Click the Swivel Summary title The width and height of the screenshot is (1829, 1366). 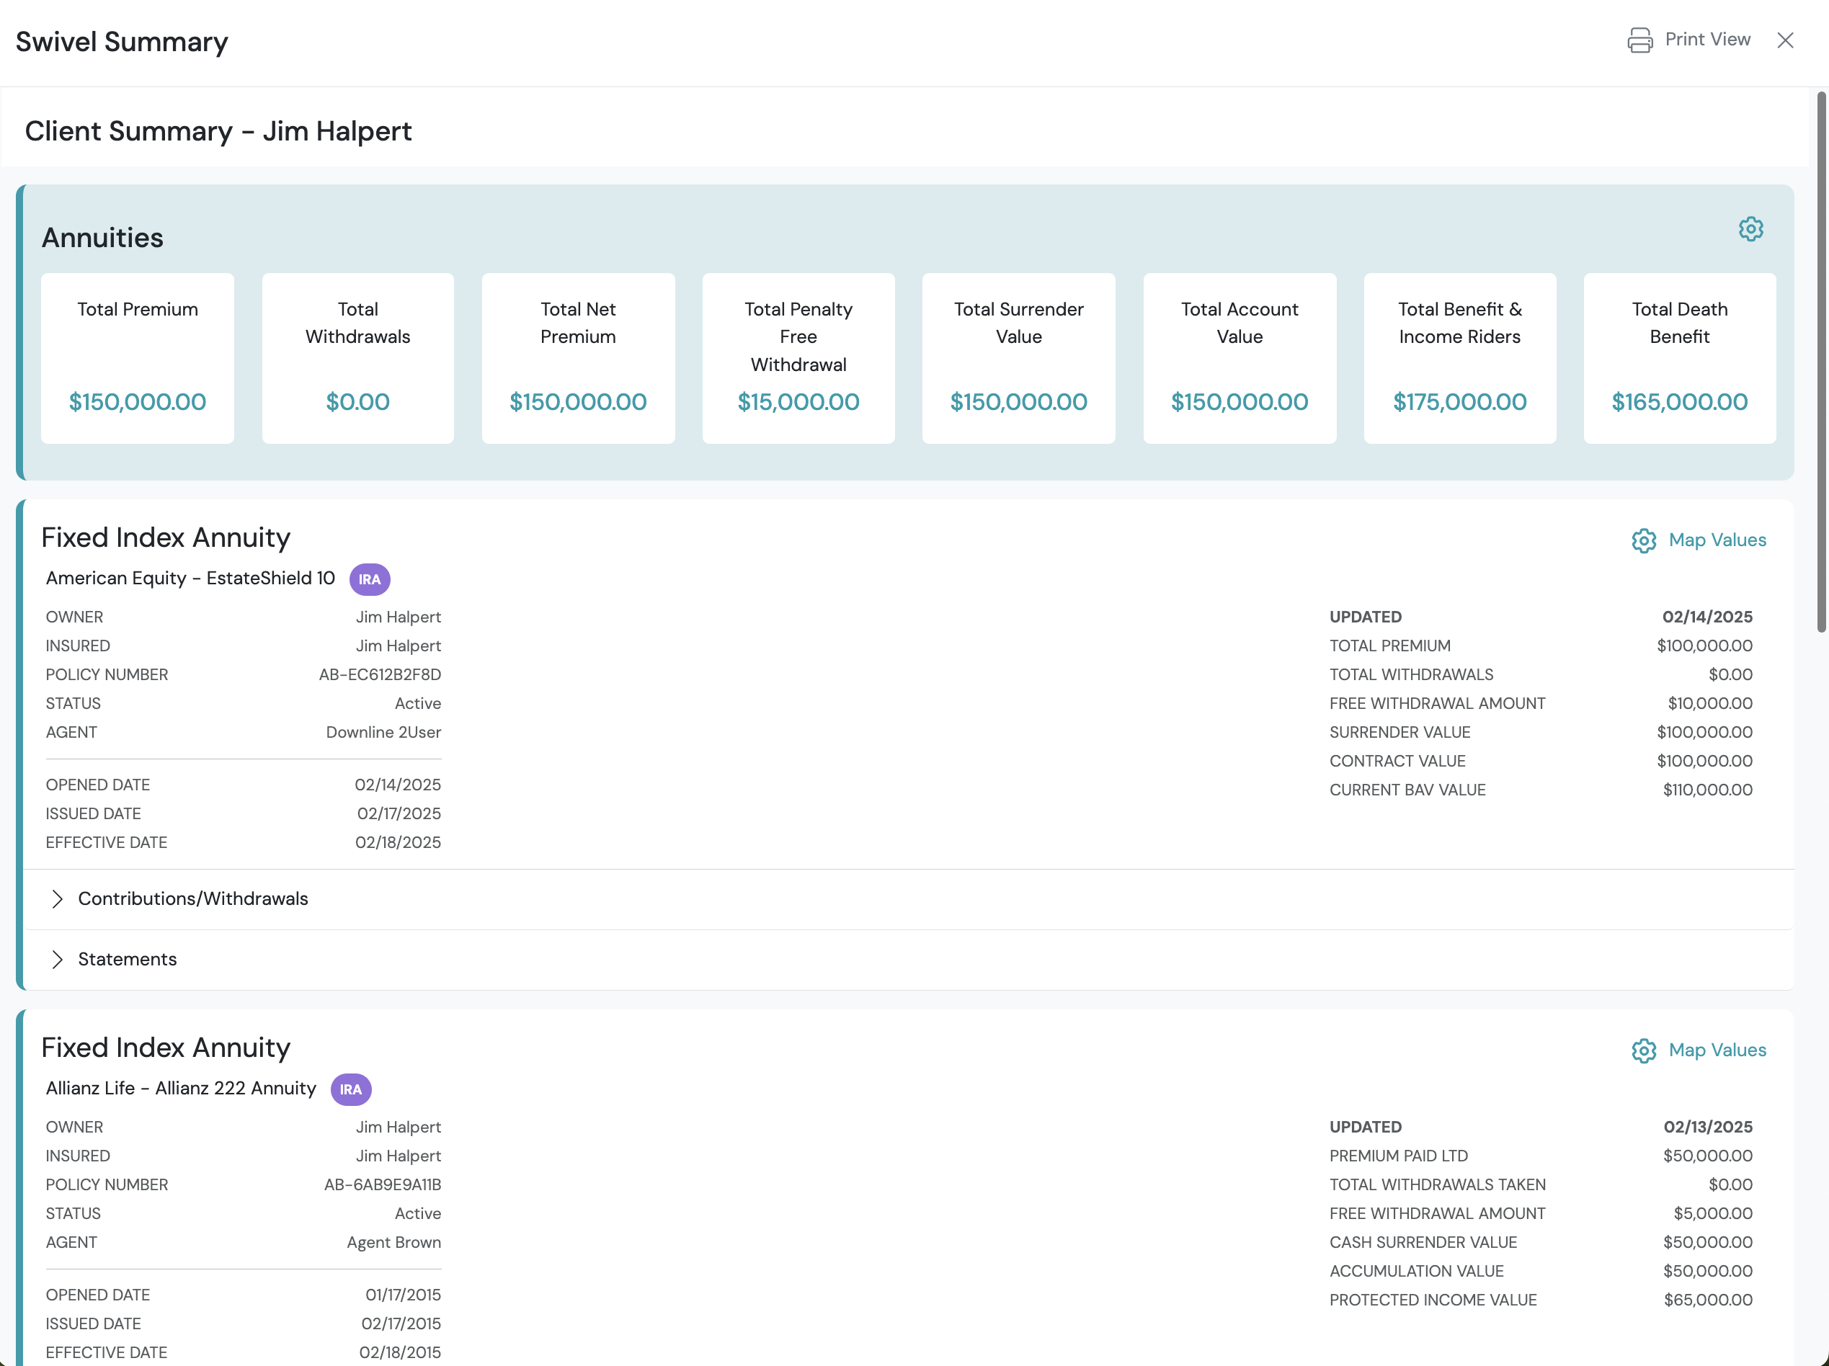point(122,41)
